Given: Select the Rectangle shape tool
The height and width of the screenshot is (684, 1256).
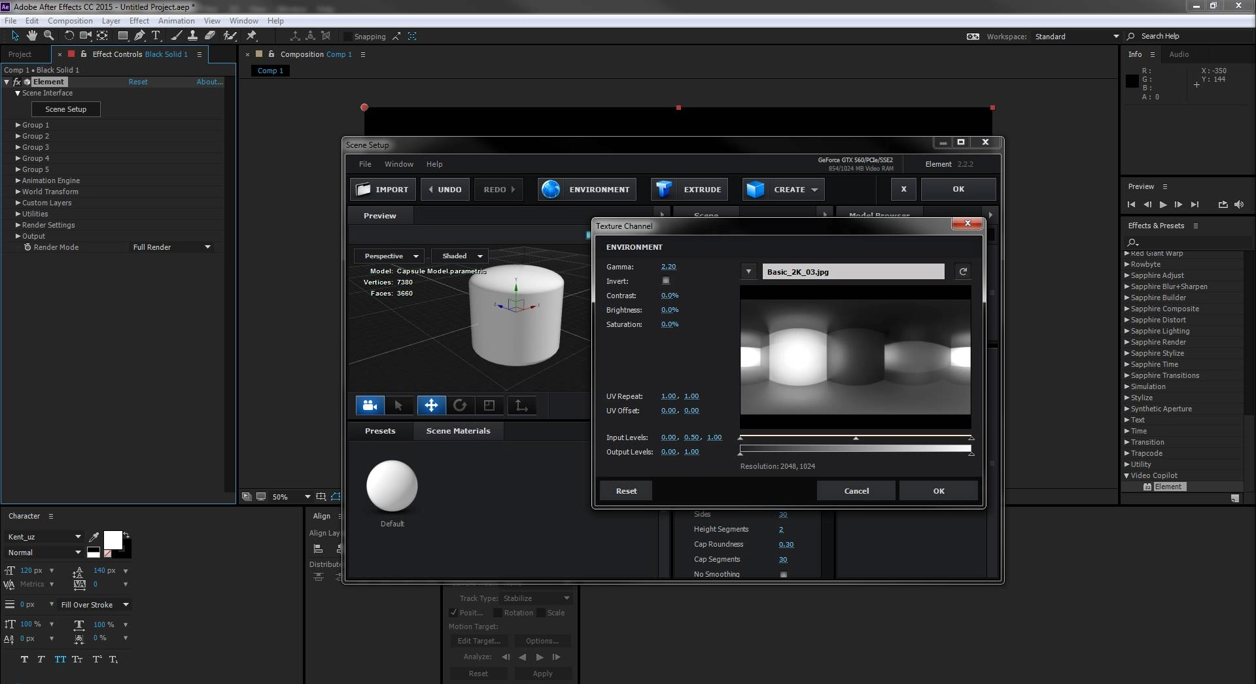Looking at the screenshot, I should tap(122, 35).
